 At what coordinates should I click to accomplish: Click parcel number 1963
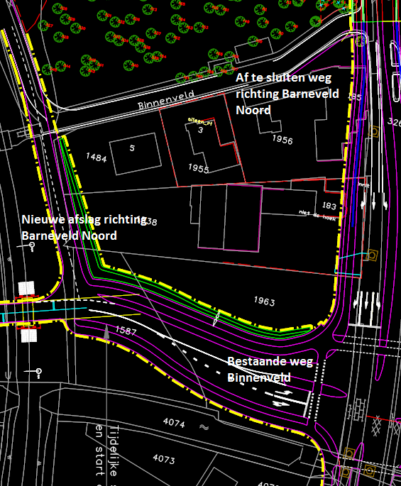[264, 301]
